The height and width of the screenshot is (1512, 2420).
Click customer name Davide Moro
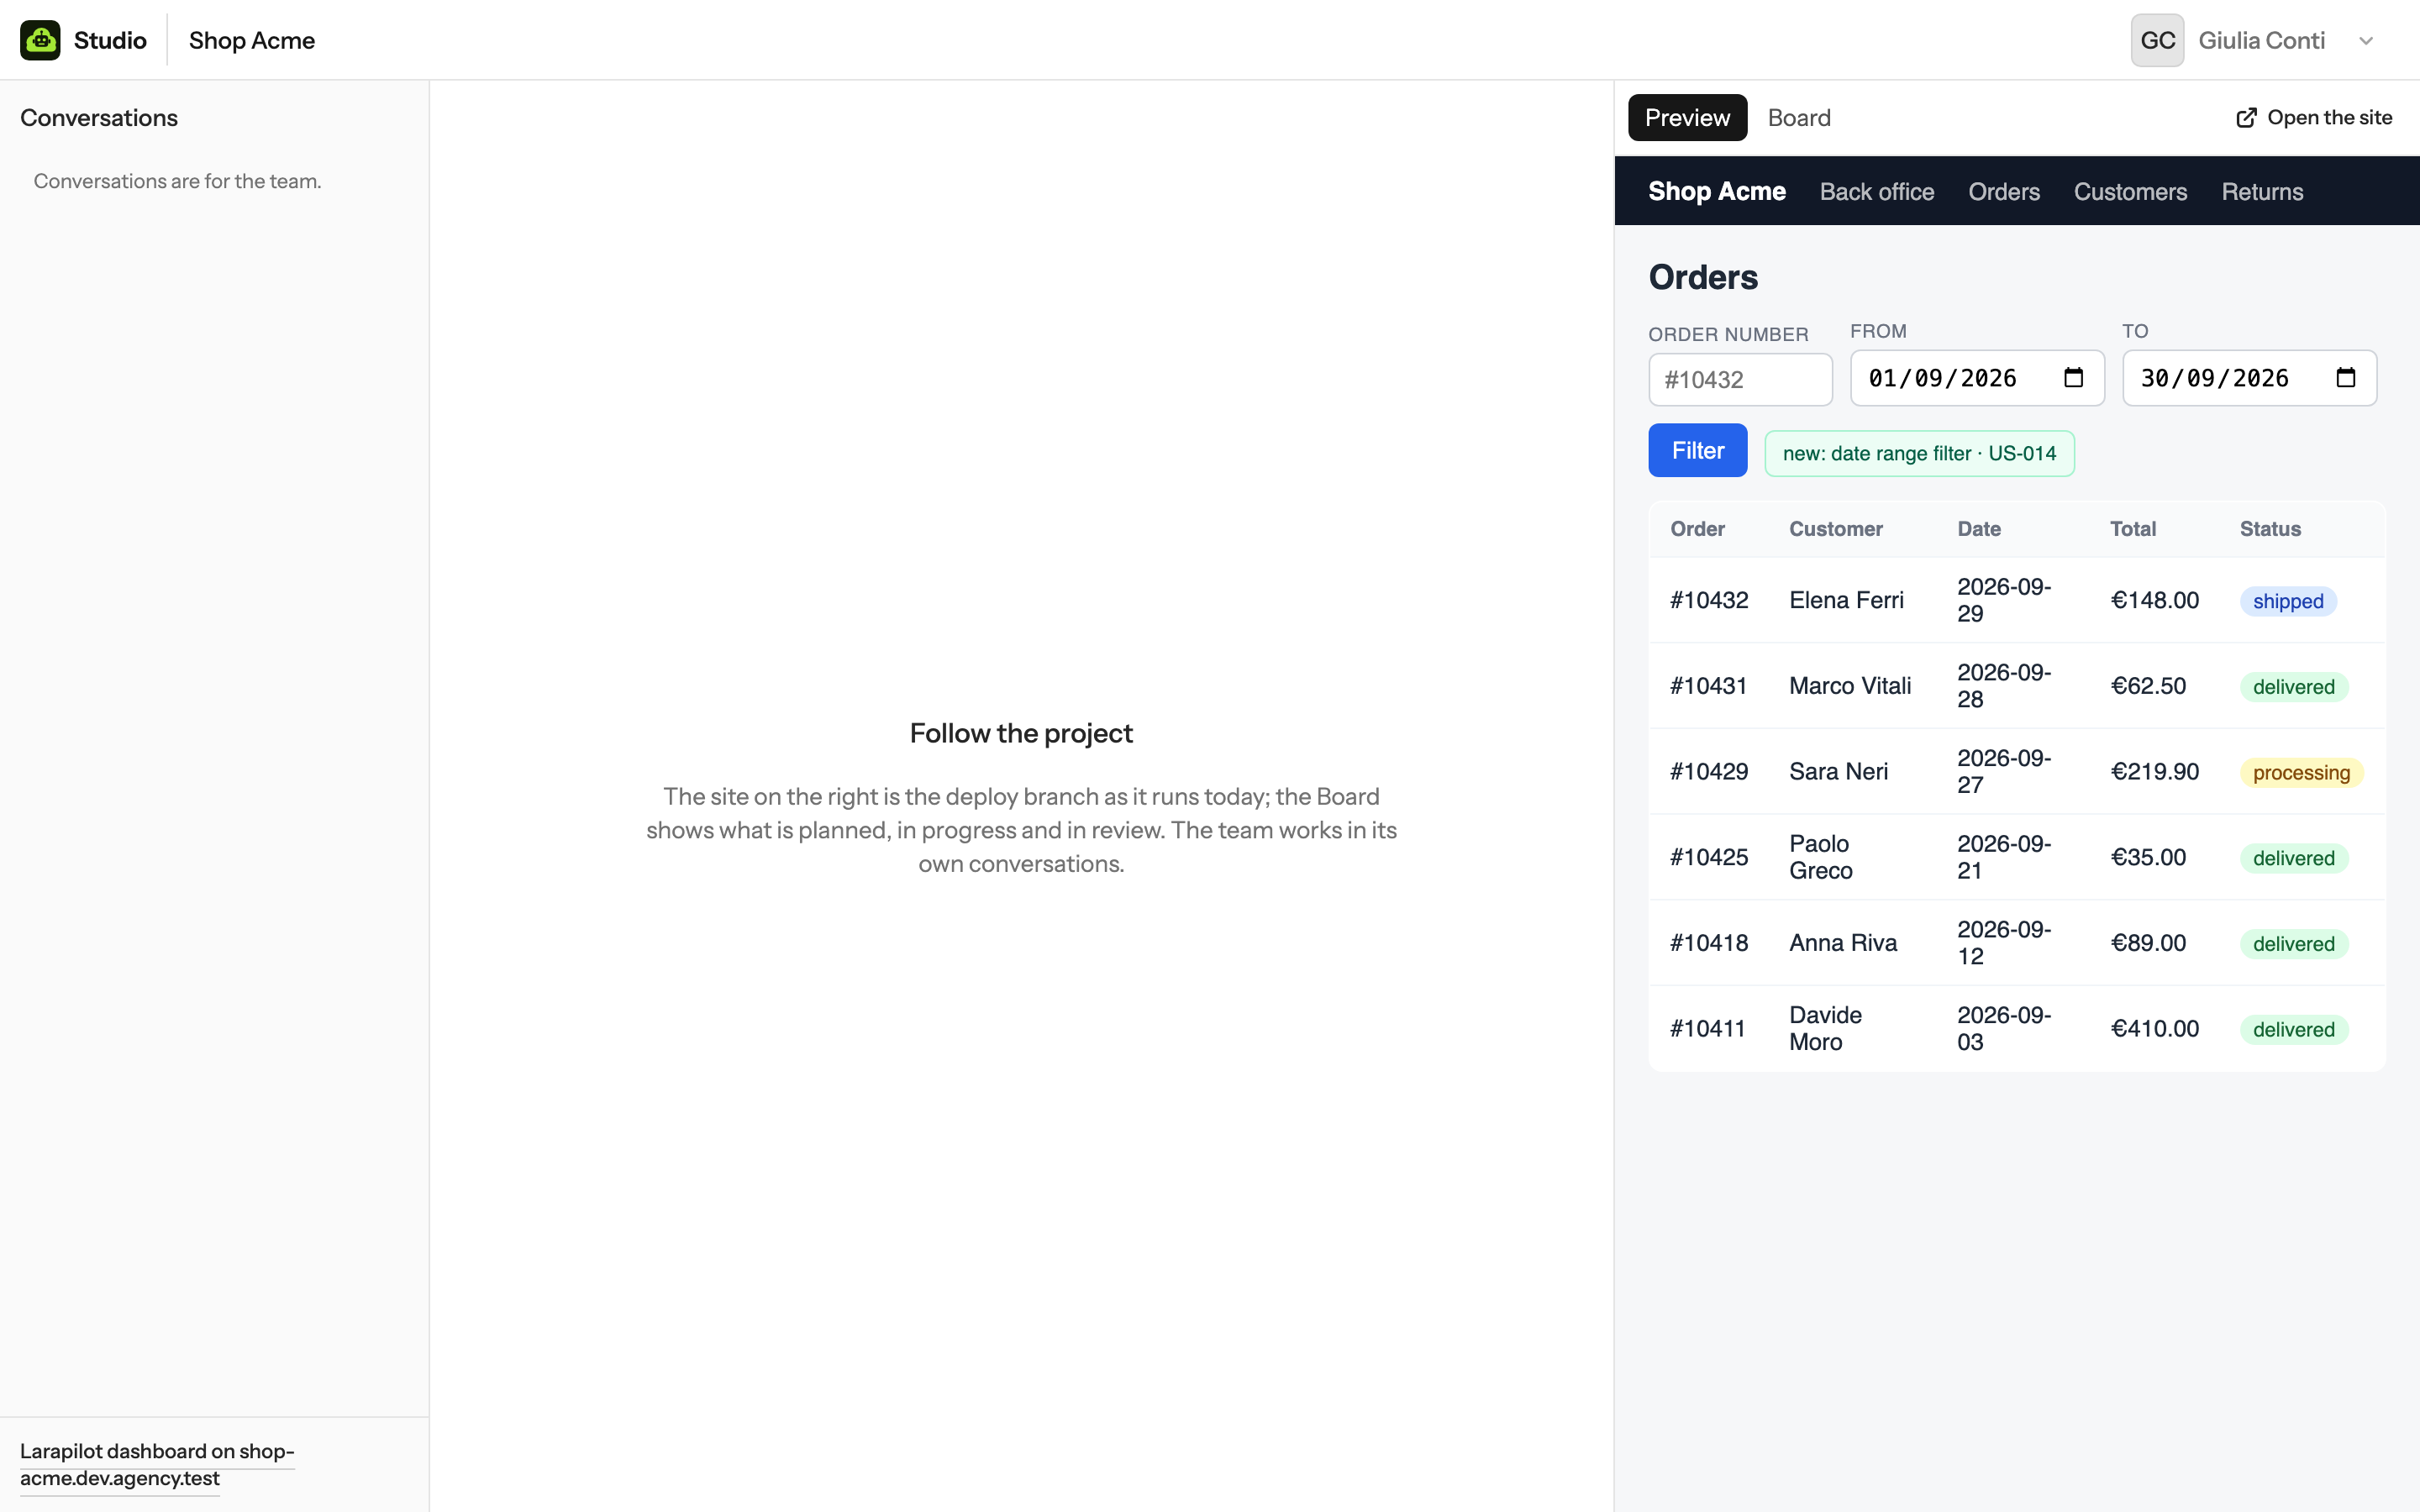1825,1029
